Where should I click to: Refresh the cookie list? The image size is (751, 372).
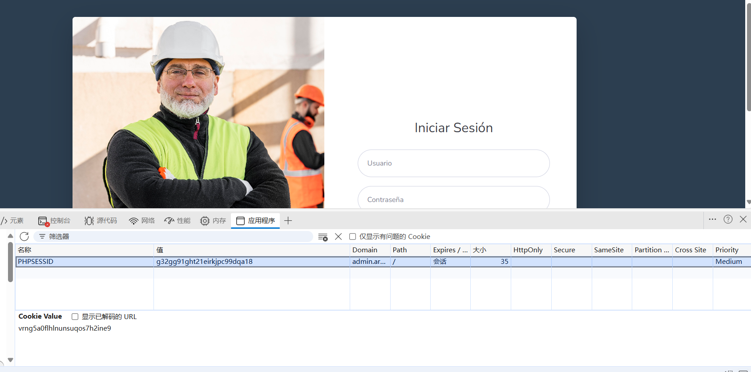click(x=24, y=237)
